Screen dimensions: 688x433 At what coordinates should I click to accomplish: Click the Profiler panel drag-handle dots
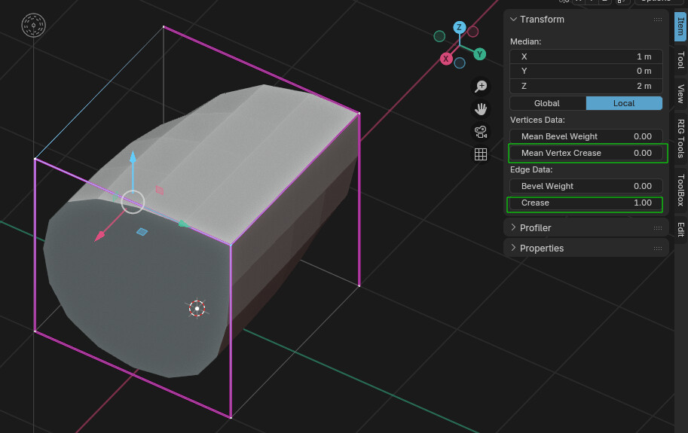(x=657, y=228)
